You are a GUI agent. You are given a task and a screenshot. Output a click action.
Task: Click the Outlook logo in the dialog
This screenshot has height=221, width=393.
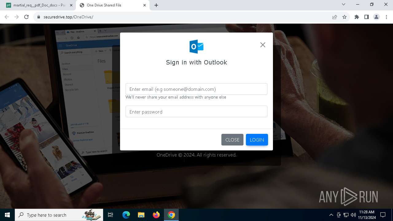tap(196, 47)
